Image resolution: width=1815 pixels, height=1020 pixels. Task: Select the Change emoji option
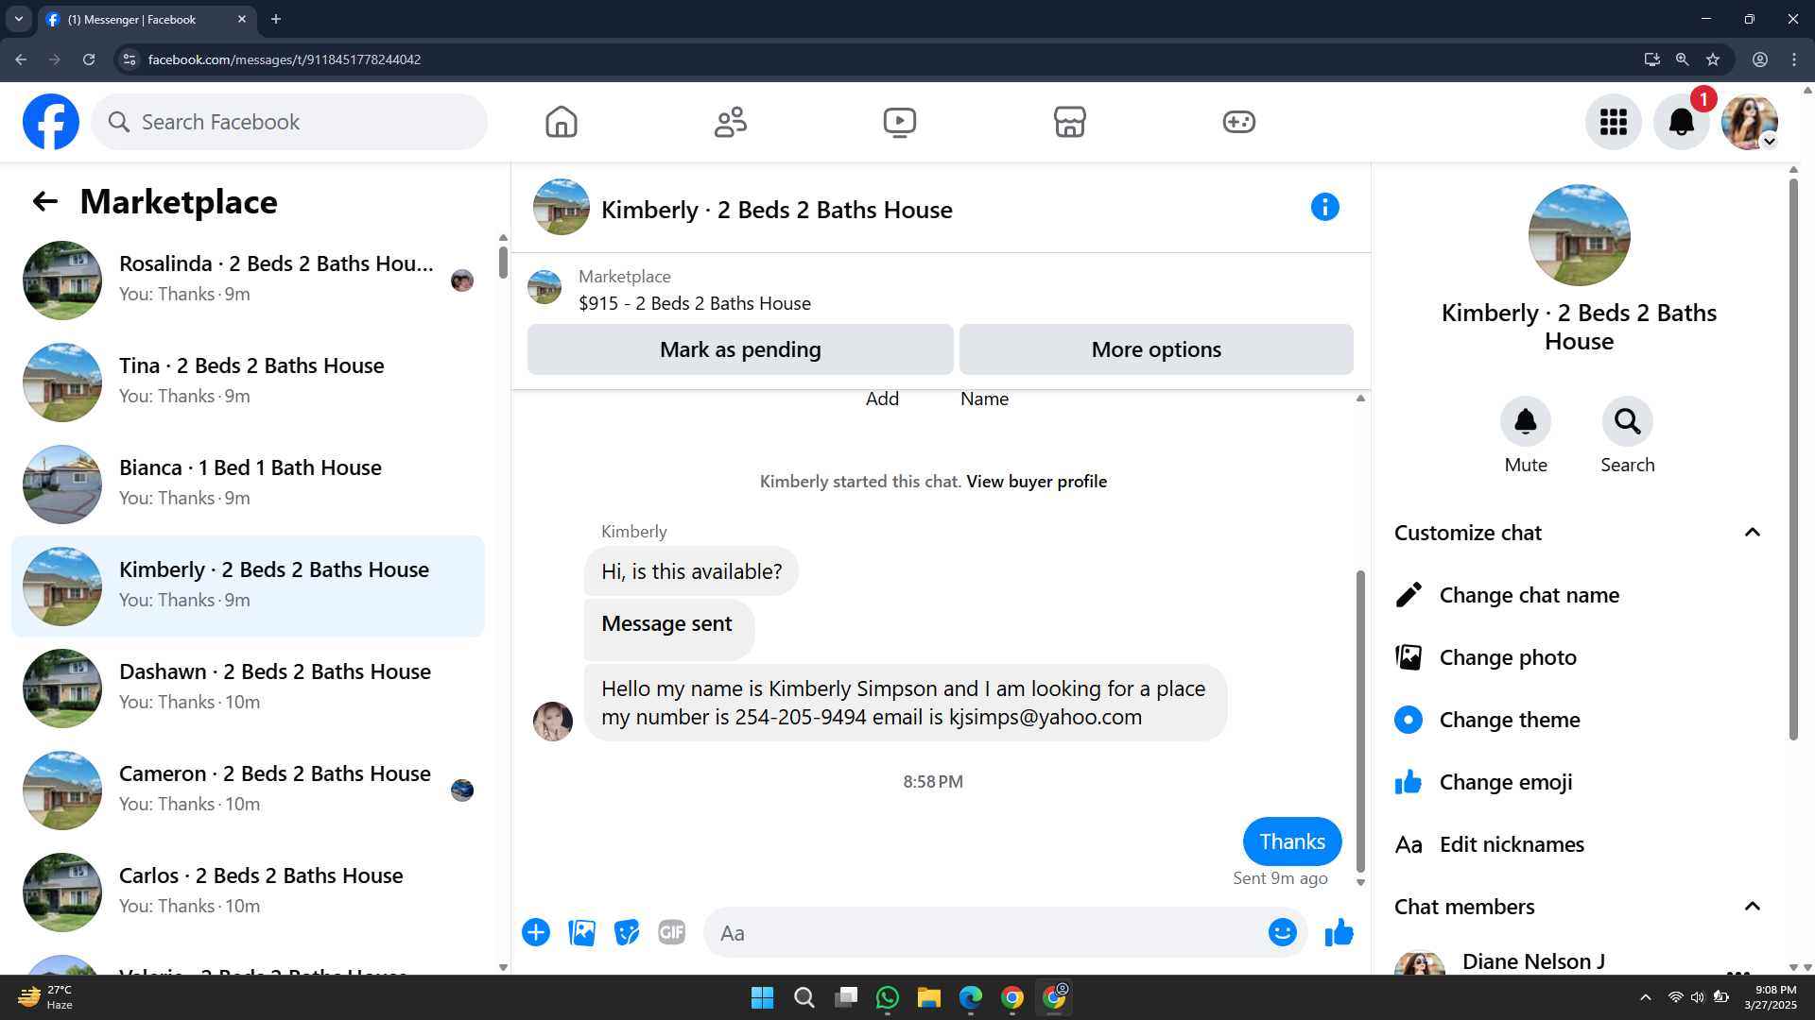click(x=1579, y=782)
